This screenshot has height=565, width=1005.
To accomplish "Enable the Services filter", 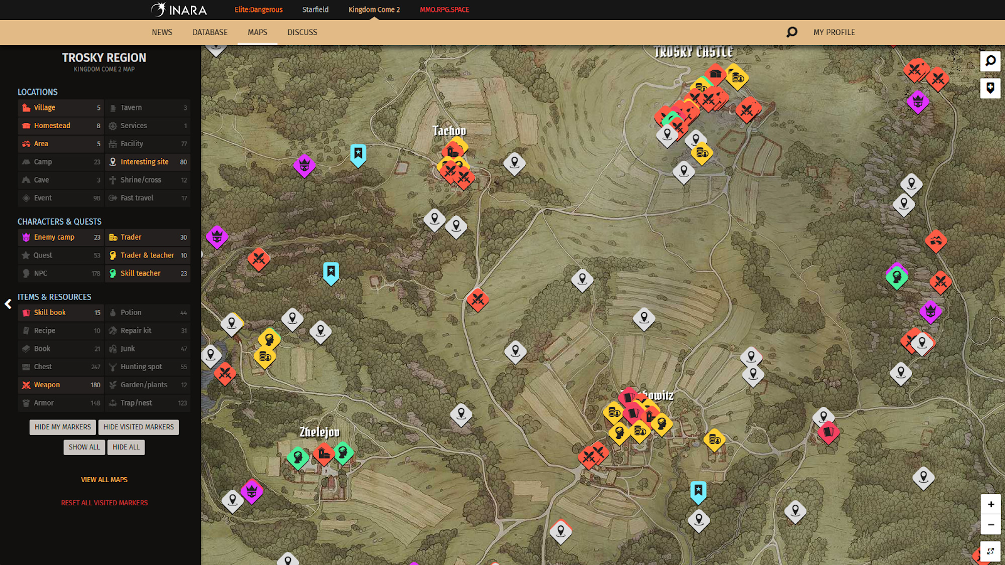I will point(148,126).
